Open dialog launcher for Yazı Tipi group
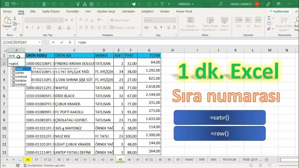 click(75, 35)
